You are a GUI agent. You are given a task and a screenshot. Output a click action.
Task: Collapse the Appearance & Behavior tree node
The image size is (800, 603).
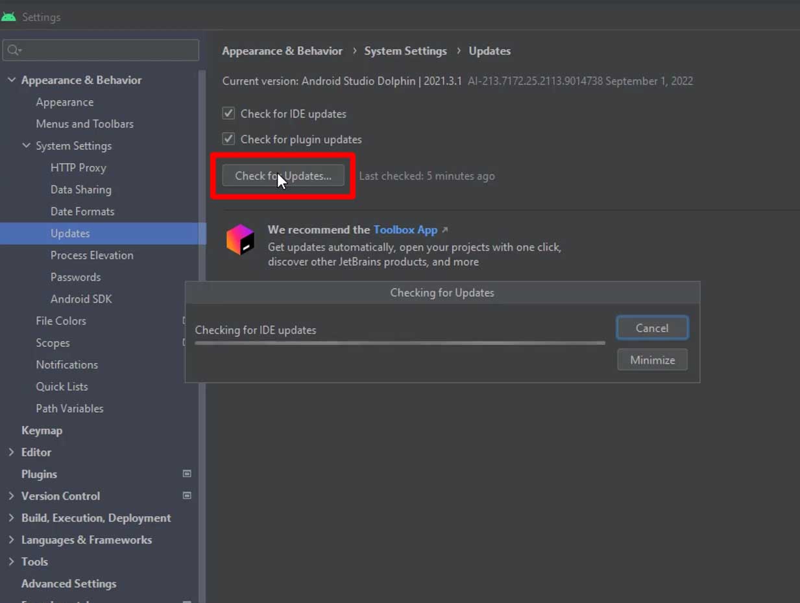[x=11, y=80]
